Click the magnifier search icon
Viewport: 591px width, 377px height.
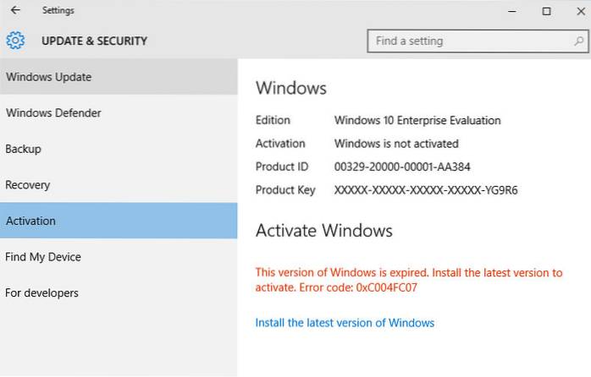[x=576, y=41]
